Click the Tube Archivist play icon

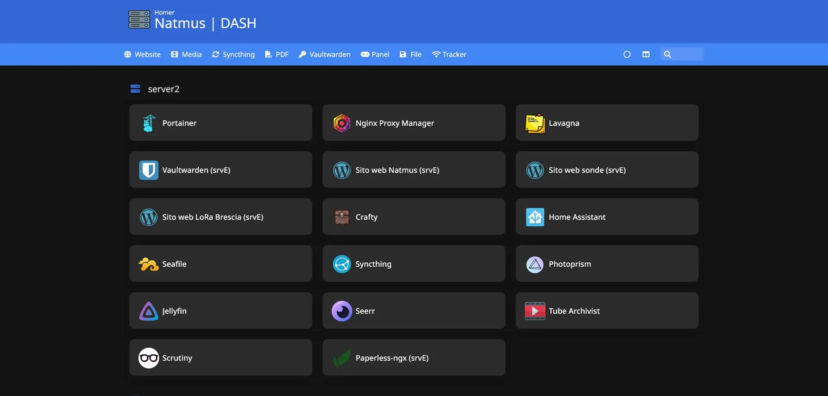(x=535, y=311)
